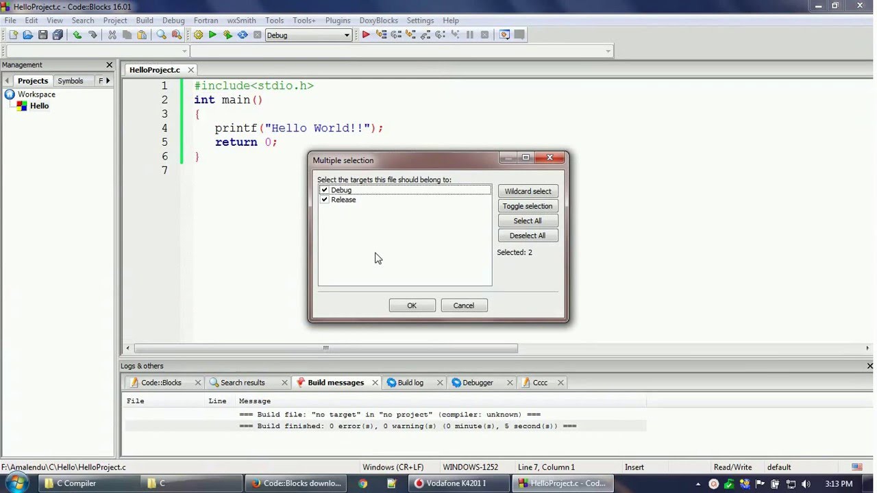Select the Code::Blocks log tab

(x=161, y=383)
